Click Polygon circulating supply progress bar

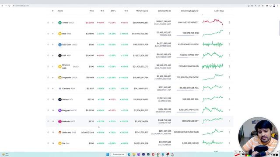tap(188, 112)
